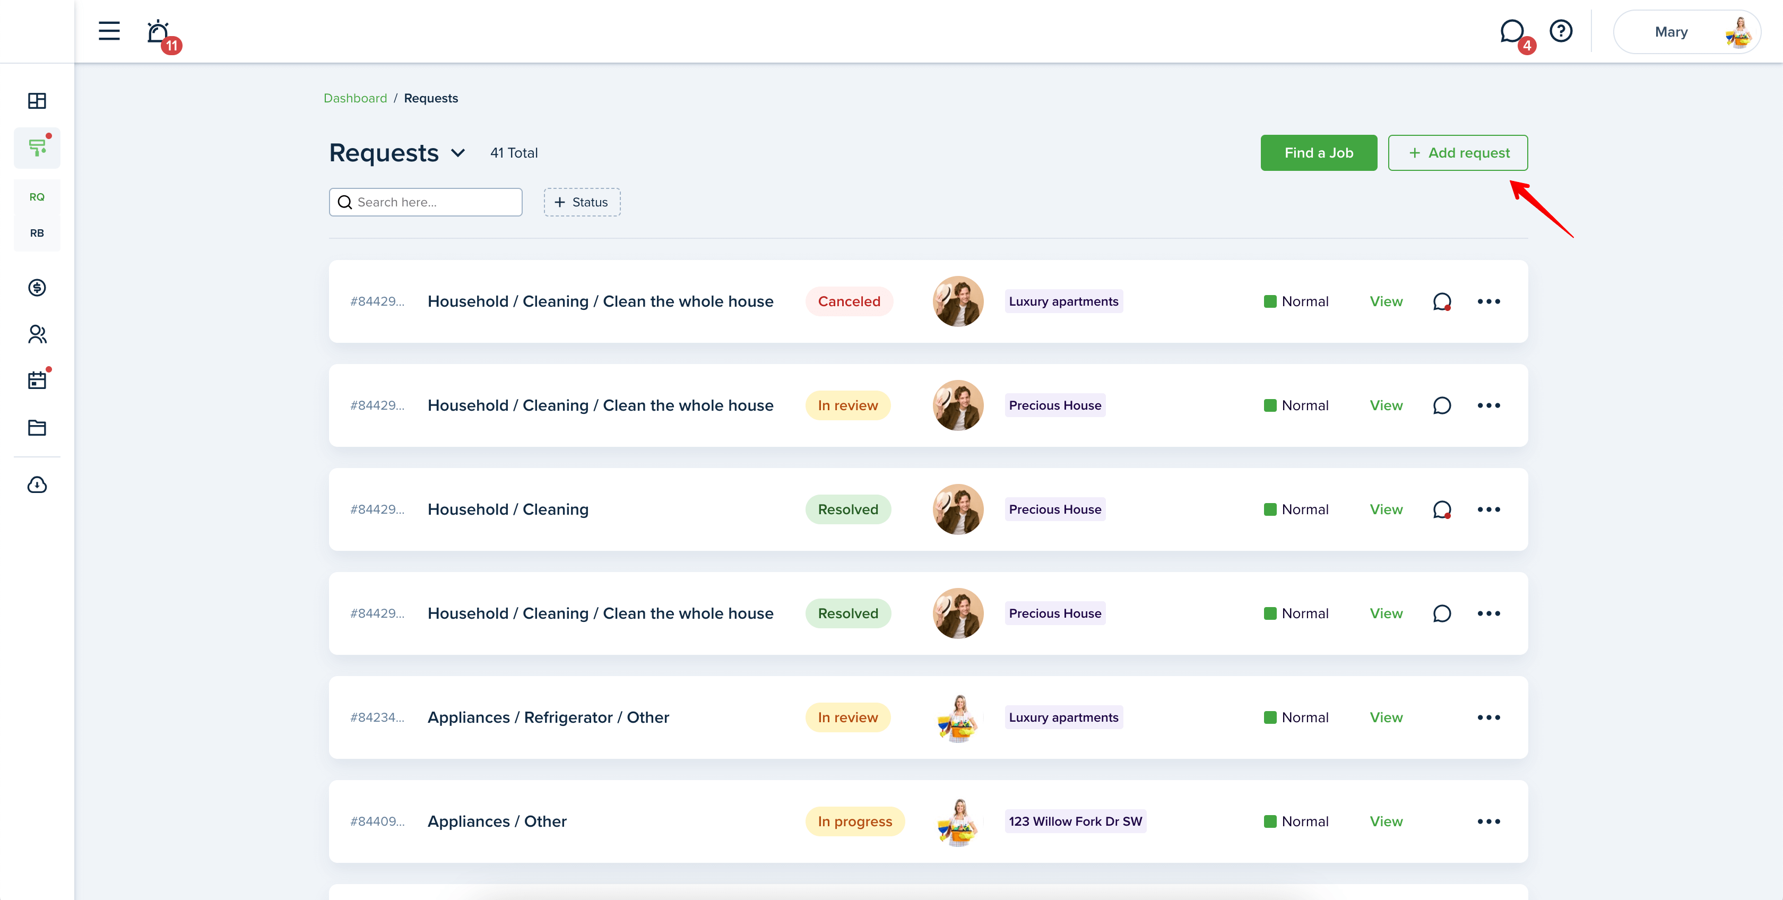Open chat for the Canceled cleaning request
This screenshot has height=900, width=1783.
[x=1442, y=302]
